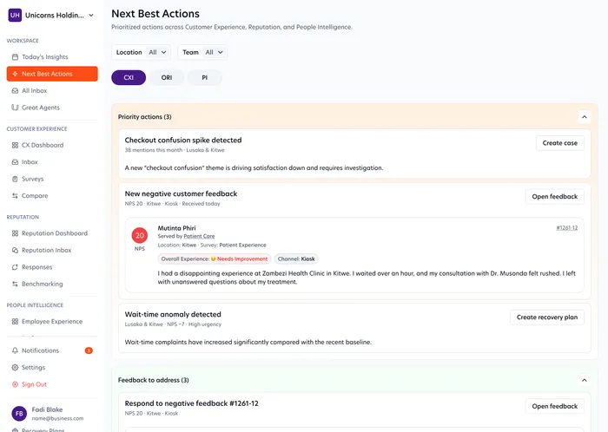Open ticket link #1261-12

point(567,227)
